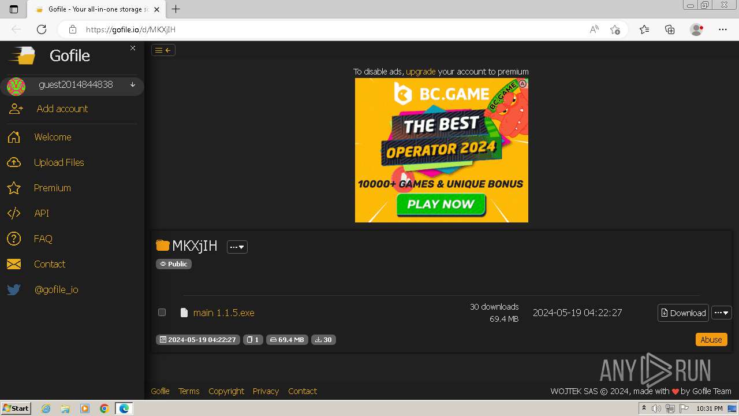The height and width of the screenshot is (416, 739).
Task: Tick the checkbox for main 1.1.5.exe
Action: coord(162,313)
